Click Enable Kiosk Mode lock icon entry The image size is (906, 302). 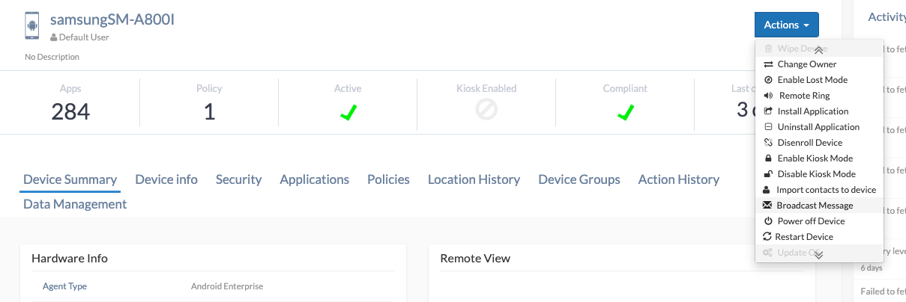820,158
